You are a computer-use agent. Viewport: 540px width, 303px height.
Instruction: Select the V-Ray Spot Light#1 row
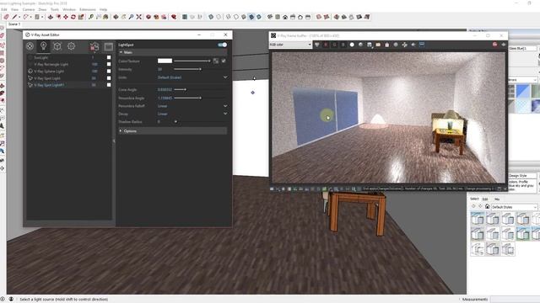point(69,85)
